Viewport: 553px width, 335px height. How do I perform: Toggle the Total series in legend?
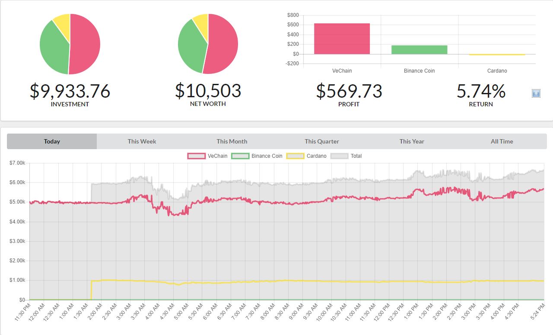346,156
